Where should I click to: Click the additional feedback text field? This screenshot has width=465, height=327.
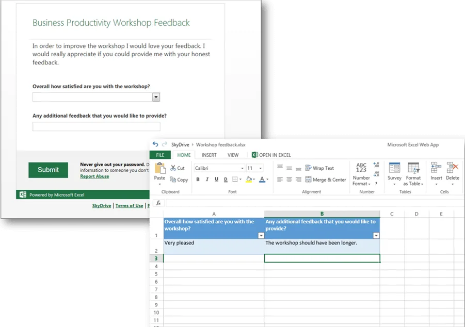click(97, 126)
